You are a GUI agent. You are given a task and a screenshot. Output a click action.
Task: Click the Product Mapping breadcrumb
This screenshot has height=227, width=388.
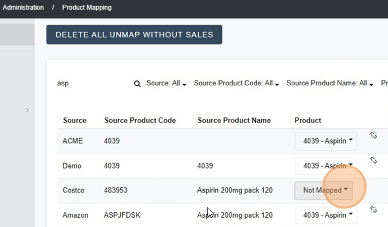[x=86, y=8]
